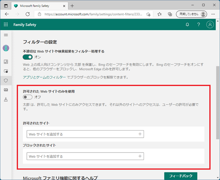Open the screen time sidebar icon
This screenshot has width=220, height=180.
[x=6, y=71]
